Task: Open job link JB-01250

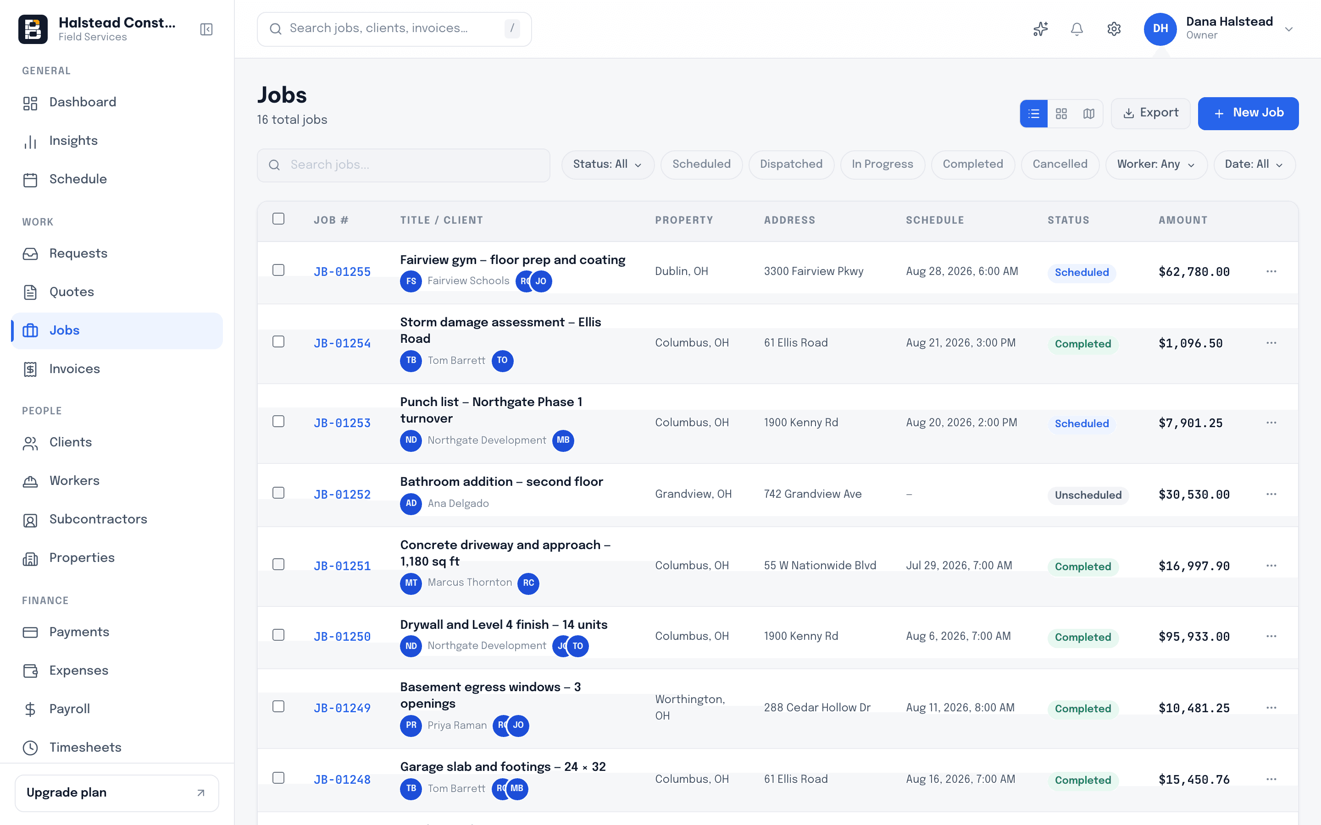Action: (342, 637)
